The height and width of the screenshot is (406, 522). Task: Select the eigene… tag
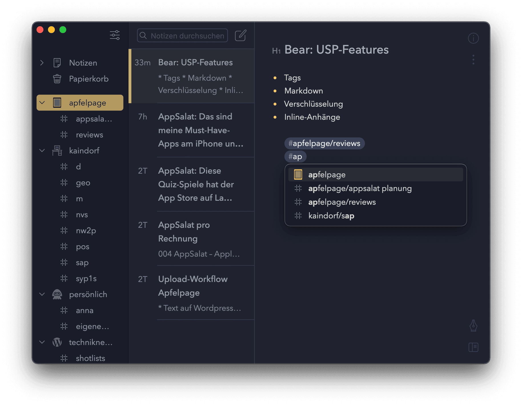[80, 326]
